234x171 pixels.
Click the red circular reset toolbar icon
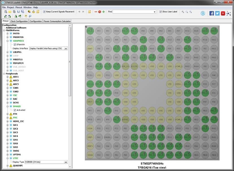click(100, 12)
